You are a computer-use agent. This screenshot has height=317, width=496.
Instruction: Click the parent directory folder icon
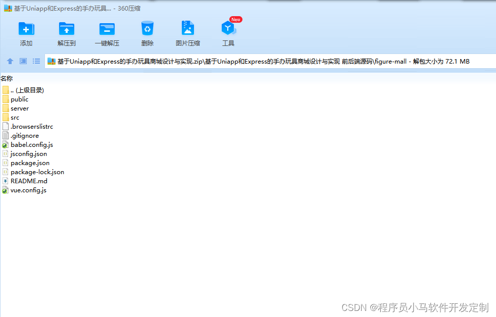6,90
